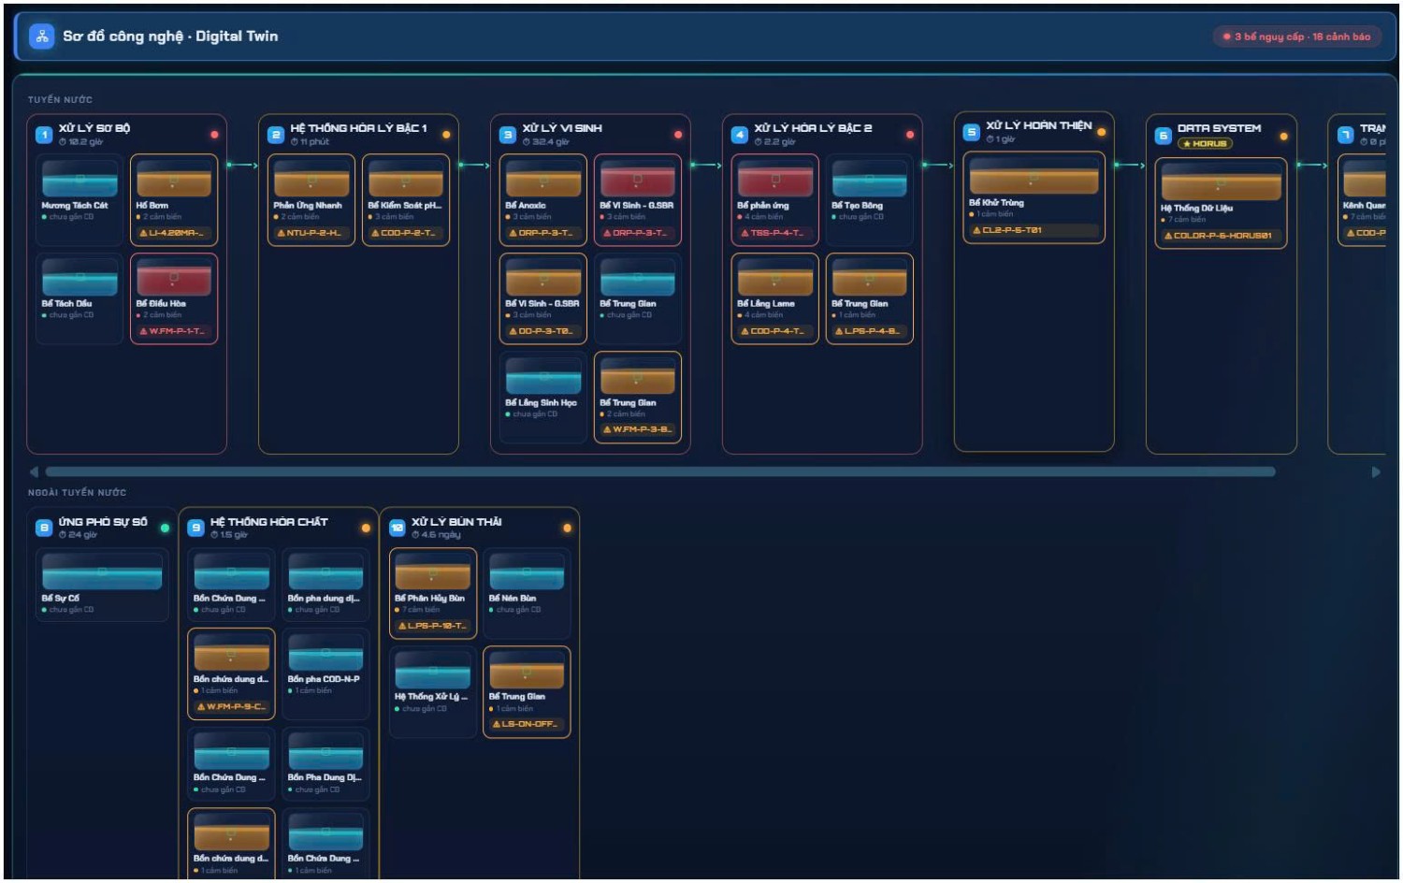Select the stage 10 number badge
1403x883 pixels.
point(397,528)
